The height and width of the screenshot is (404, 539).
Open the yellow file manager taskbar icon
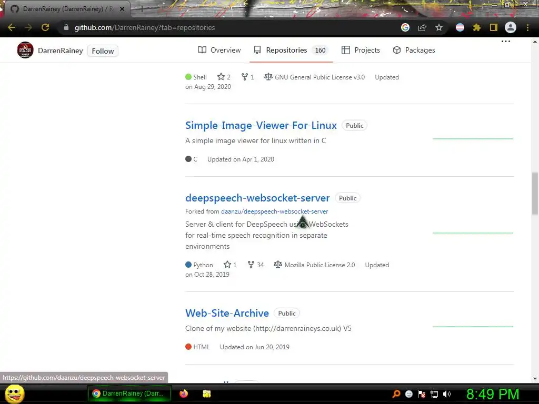pos(206,393)
